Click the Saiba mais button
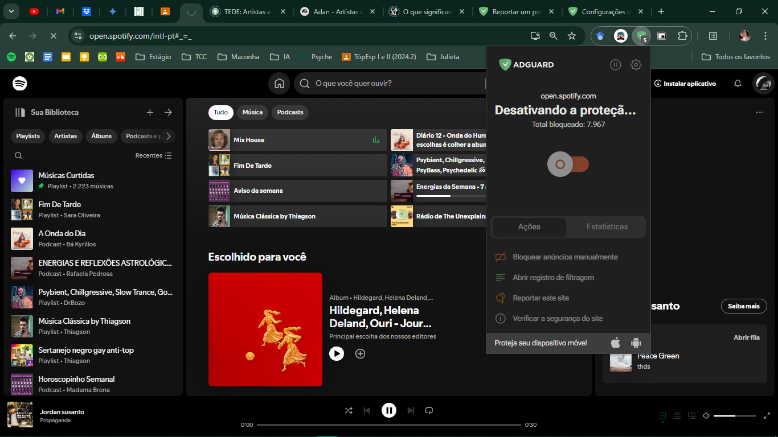778x437 pixels. tap(744, 306)
